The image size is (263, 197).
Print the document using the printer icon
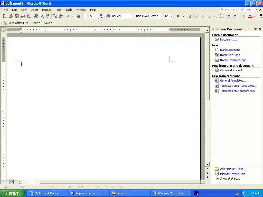[x=36, y=16]
